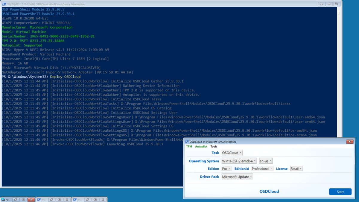Click the Deploy-OSDCloud command at the prompt
Viewport: 359px width, 202px height.
click(65, 77)
